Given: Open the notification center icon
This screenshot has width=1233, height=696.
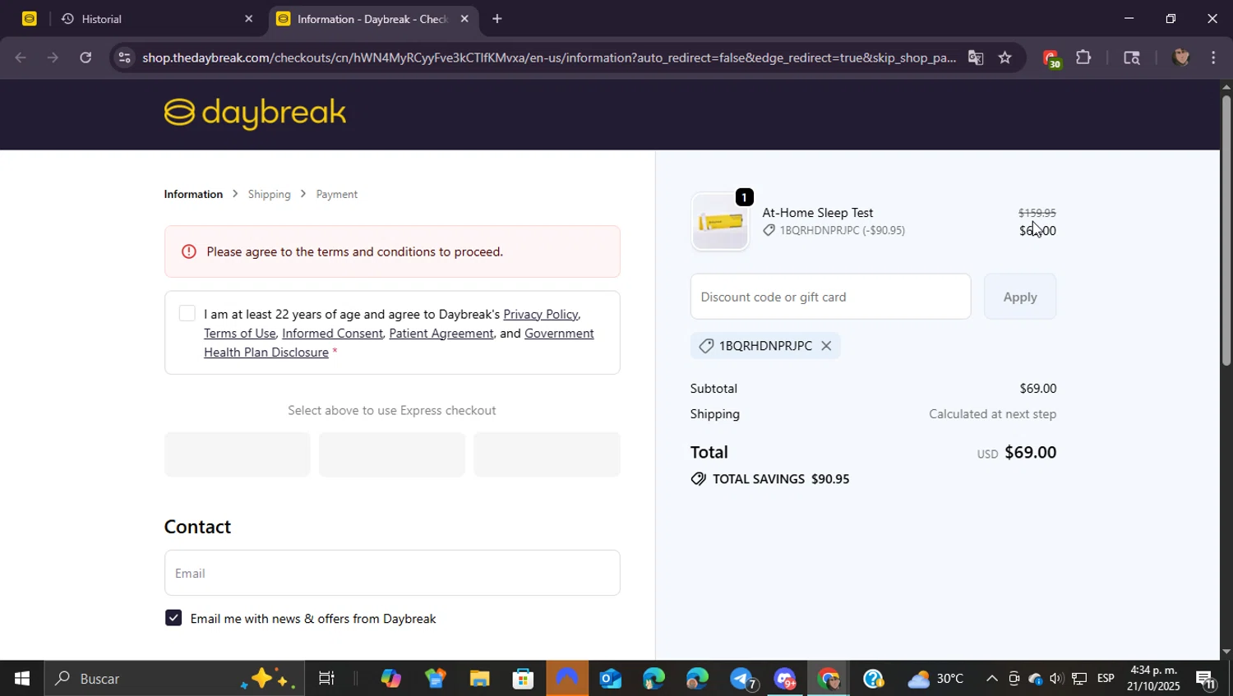Looking at the screenshot, I should tap(1207, 679).
